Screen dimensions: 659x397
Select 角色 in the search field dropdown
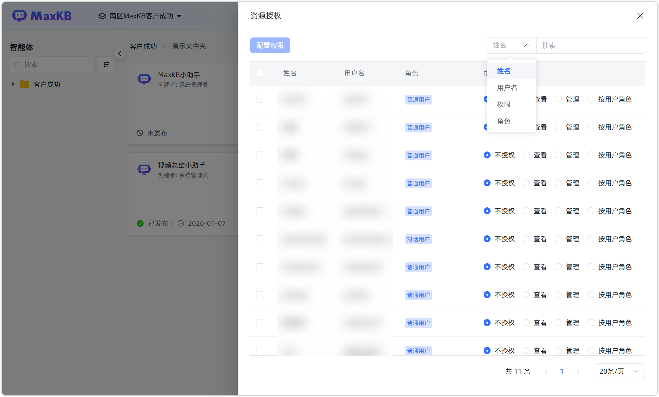504,121
